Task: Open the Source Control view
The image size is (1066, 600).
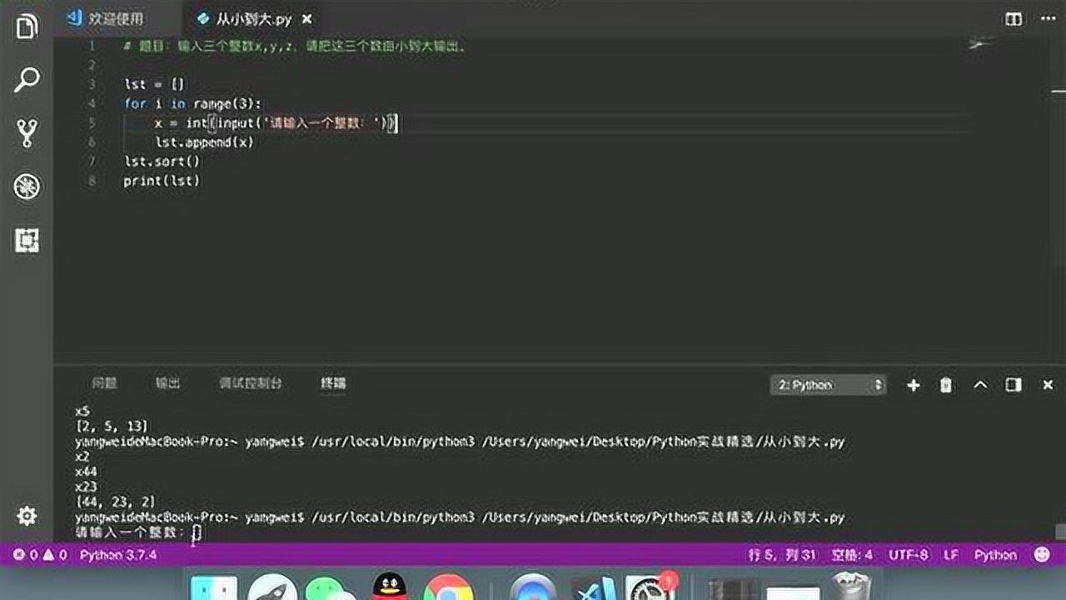Action: pos(27,129)
